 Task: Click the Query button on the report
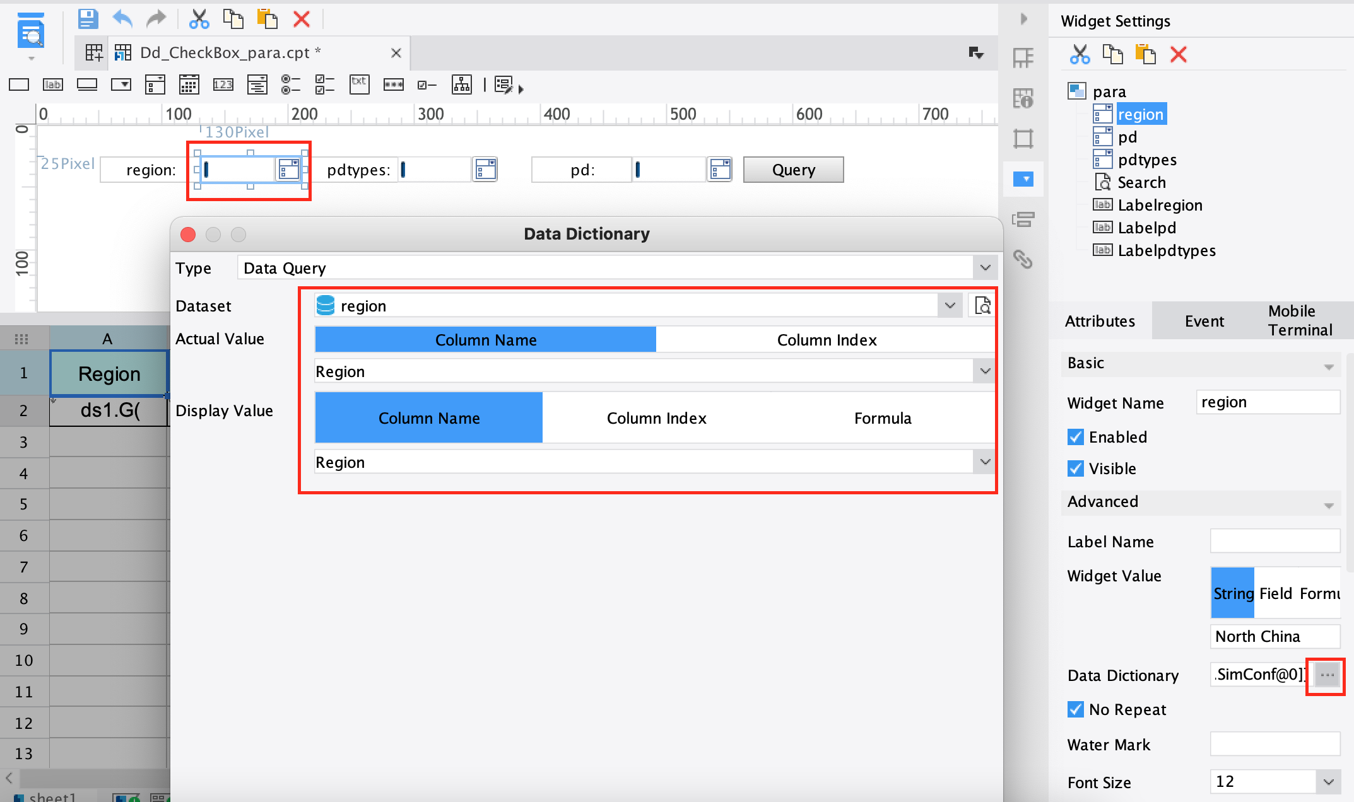(x=793, y=169)
